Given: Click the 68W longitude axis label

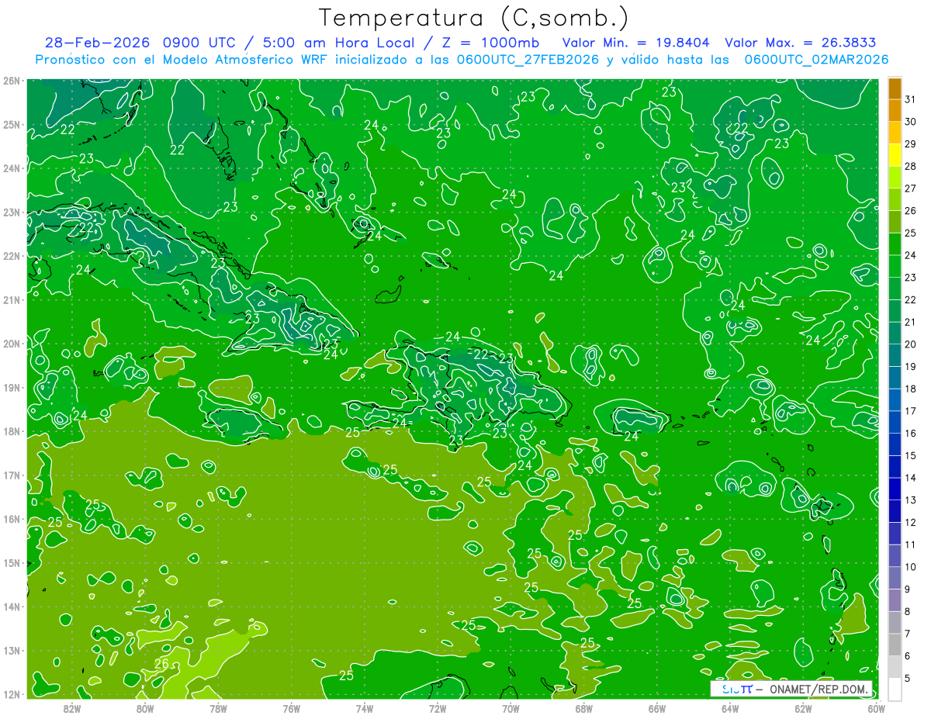Looking at the screenshot, I should click(x=584, y=708).
